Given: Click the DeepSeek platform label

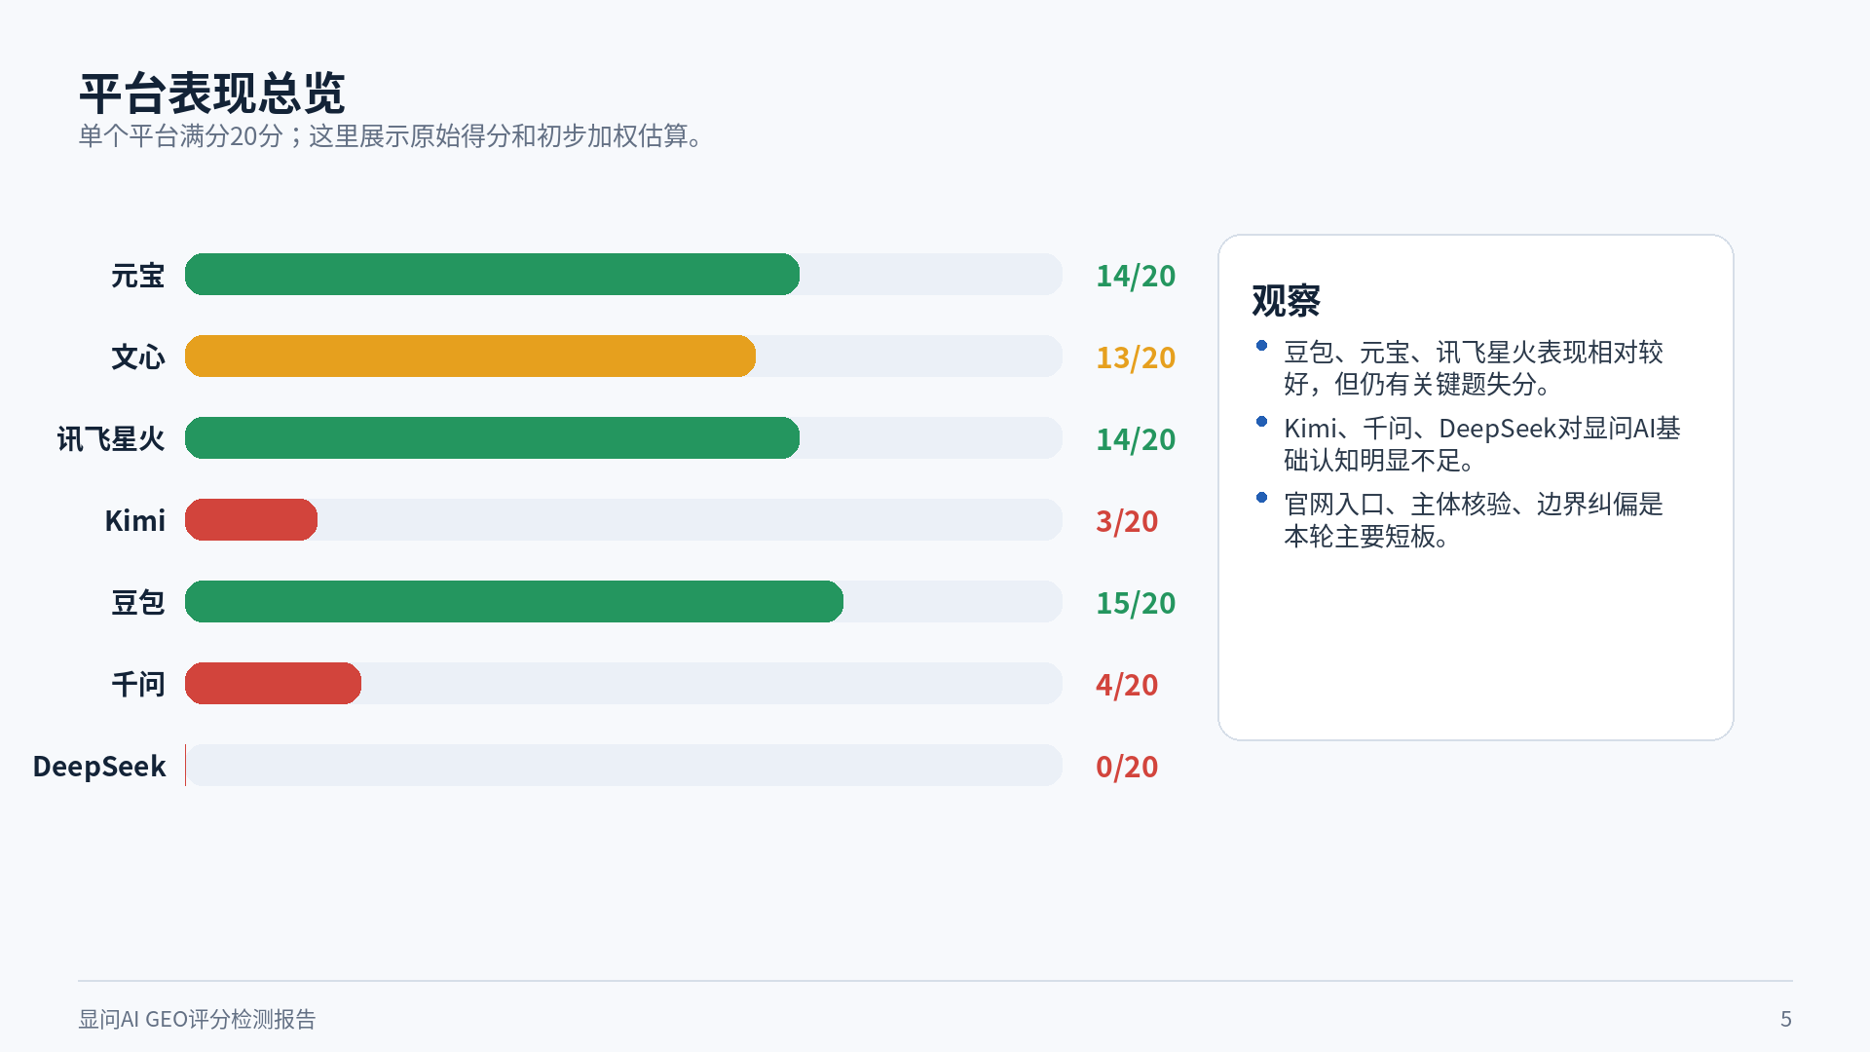Looking at the screenshot, I should (x=99, y=767).
